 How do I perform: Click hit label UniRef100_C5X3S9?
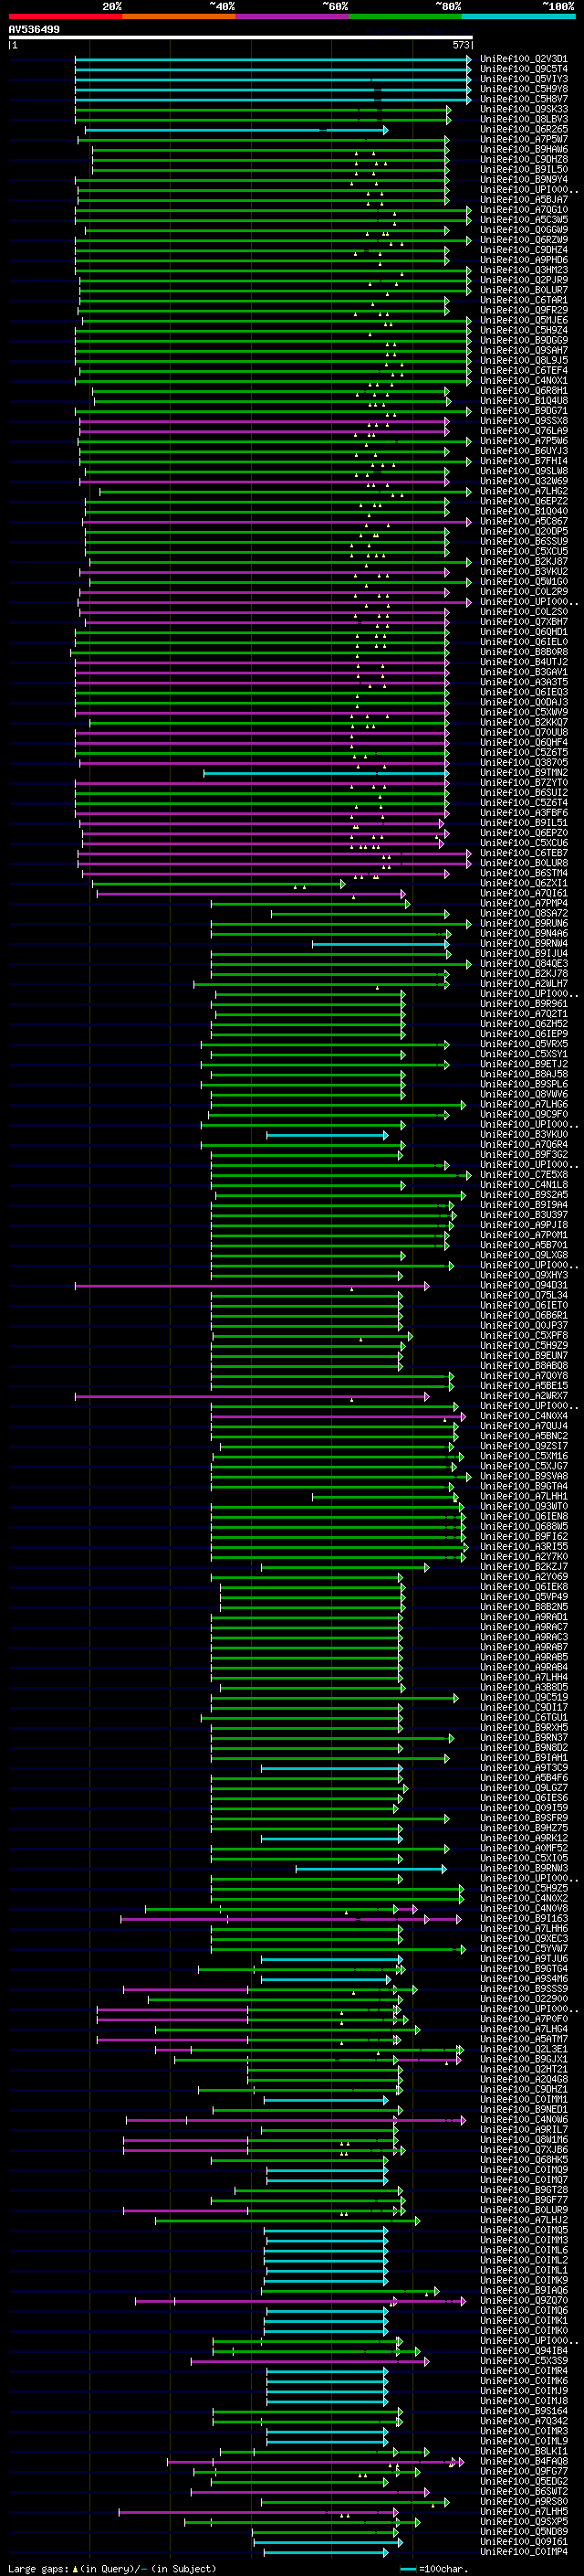pos(524,2360)
